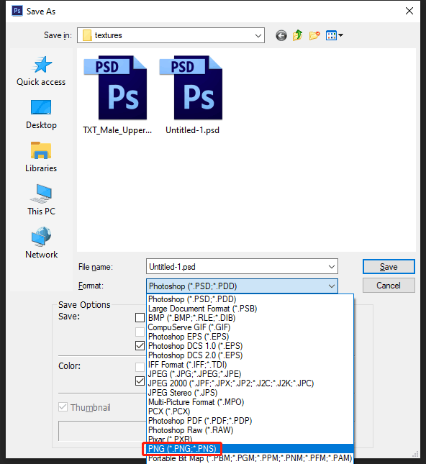
Task: Click the Save button
Action: coord(389,267)
